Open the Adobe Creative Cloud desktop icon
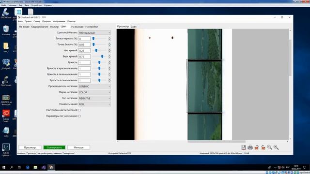This screenshot has height=174, width=310. [6, 116]
